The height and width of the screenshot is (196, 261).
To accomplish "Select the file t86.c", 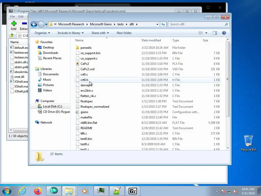I will 84,133.
